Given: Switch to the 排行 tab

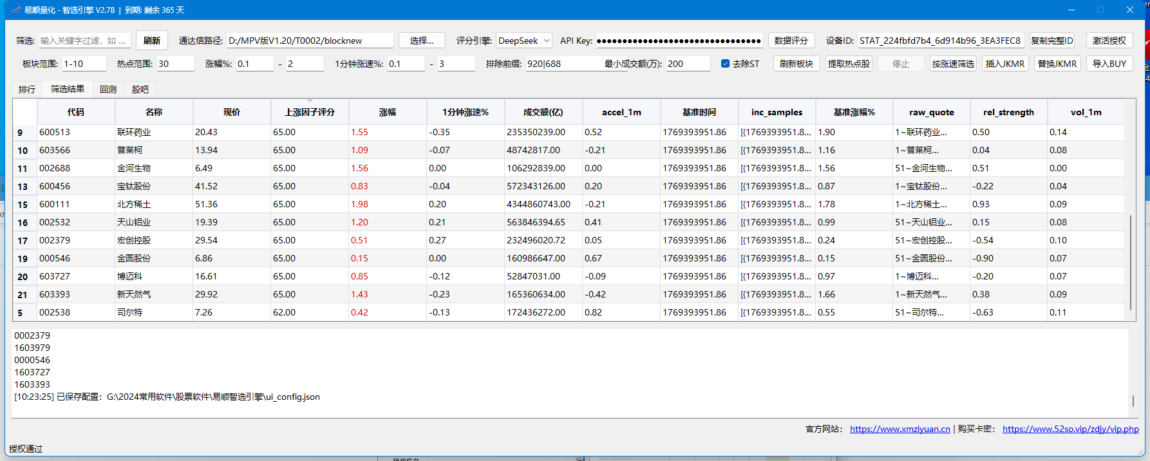Looking at the screenshot, I should tap(27, 89).
